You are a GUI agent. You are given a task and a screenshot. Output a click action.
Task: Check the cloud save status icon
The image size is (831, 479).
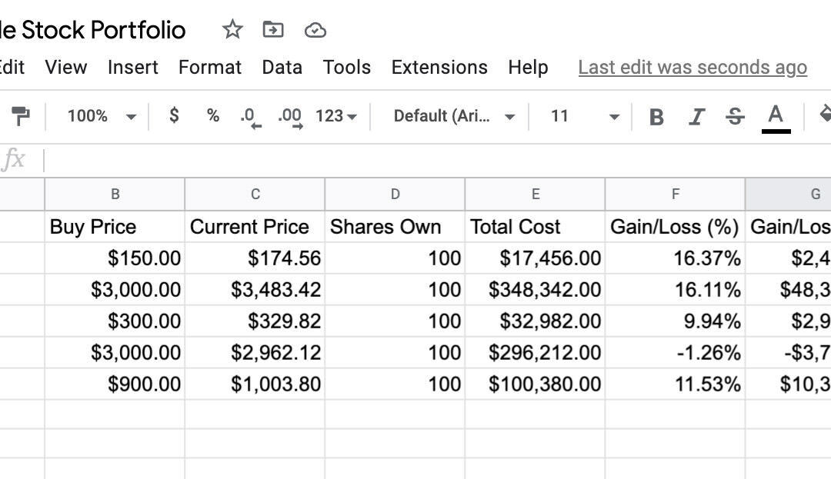click(315, 30)
